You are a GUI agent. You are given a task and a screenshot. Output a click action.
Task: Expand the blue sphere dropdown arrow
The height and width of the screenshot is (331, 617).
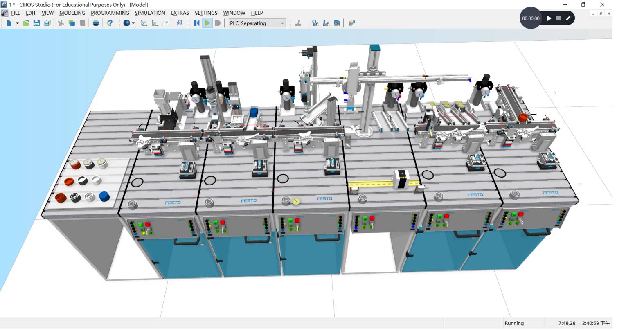133,23
